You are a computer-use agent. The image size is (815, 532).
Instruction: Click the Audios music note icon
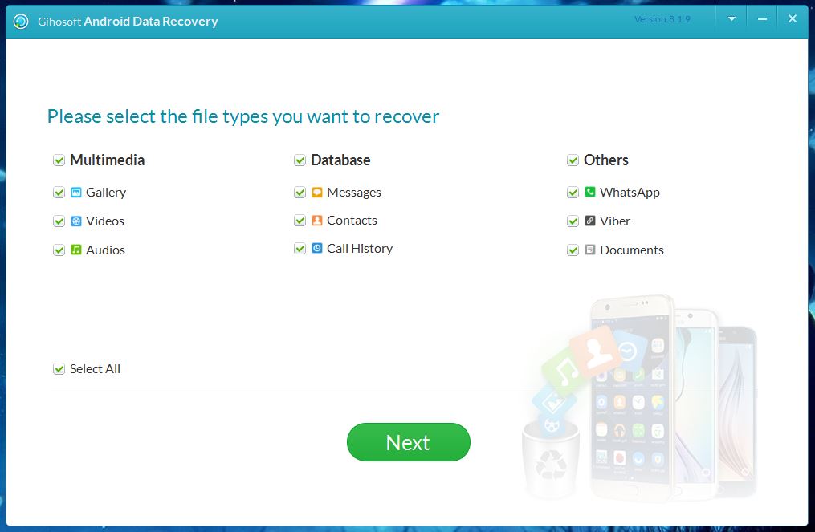[76, 250]
